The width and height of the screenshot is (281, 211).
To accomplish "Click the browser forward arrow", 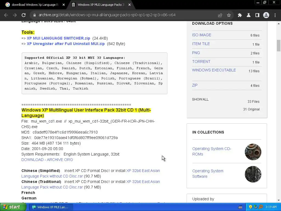I will click(15, 15).
